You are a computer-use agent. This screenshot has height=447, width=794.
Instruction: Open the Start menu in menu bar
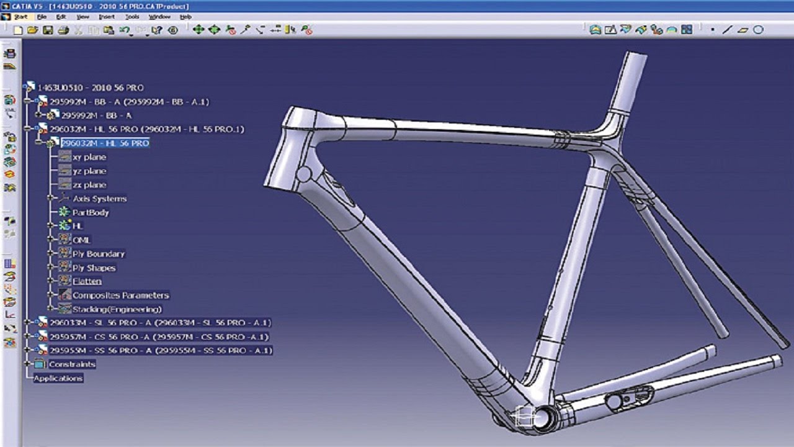[20, 17]
